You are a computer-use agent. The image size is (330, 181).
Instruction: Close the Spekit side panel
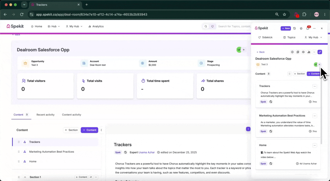tap(322, 28)
